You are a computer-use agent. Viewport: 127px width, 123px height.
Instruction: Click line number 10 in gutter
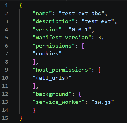5,78
